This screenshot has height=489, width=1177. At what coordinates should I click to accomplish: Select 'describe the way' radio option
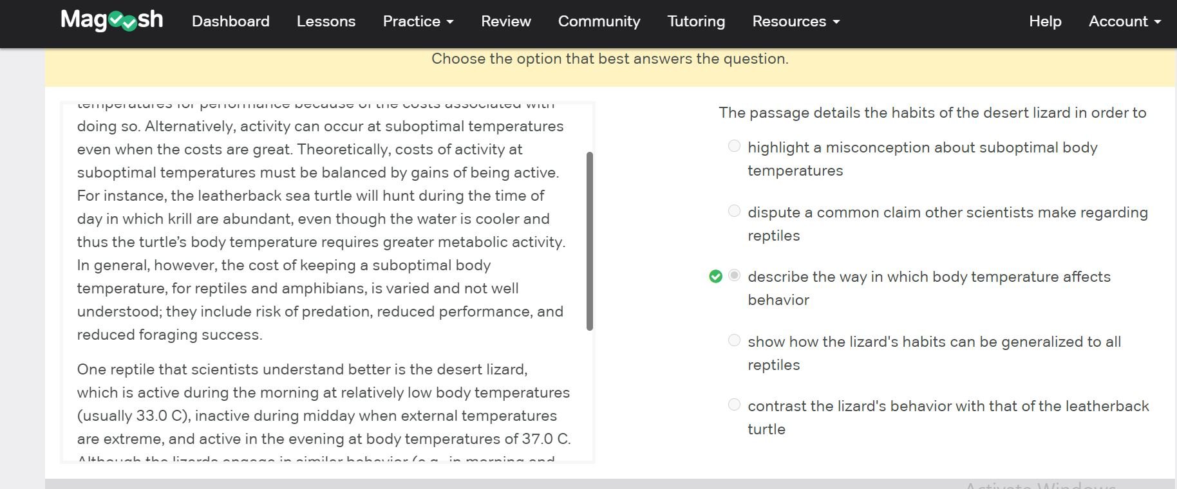(734, 275)
